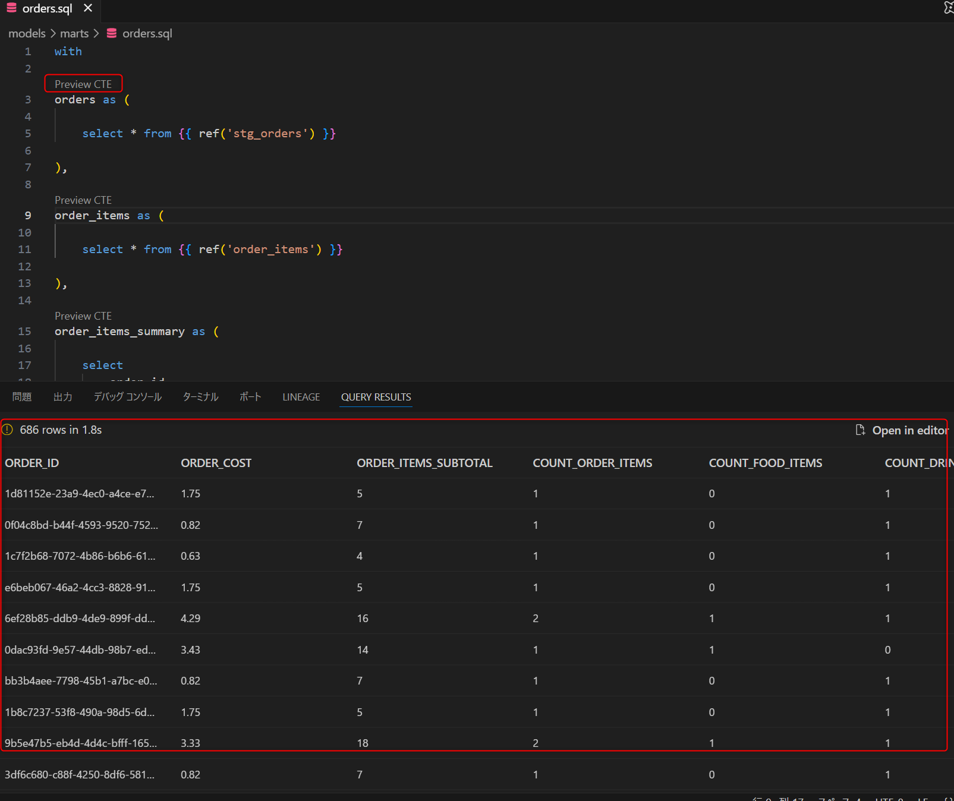The image size is (954, 801).
Task: Switch to the LINEAGE tab
Action: [301, 396]
